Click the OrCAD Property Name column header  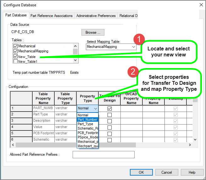click(x=131, y=98)
